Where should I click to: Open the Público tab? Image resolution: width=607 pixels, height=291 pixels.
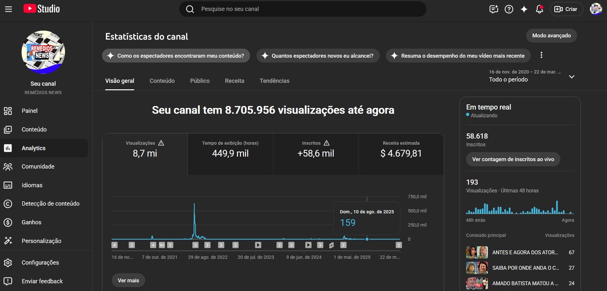pos(200,81)
